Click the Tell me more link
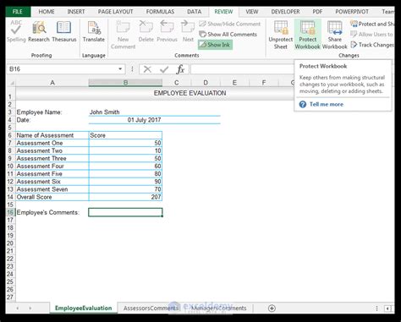This screenshot has width=401, height=322. [x=327, y=104]
